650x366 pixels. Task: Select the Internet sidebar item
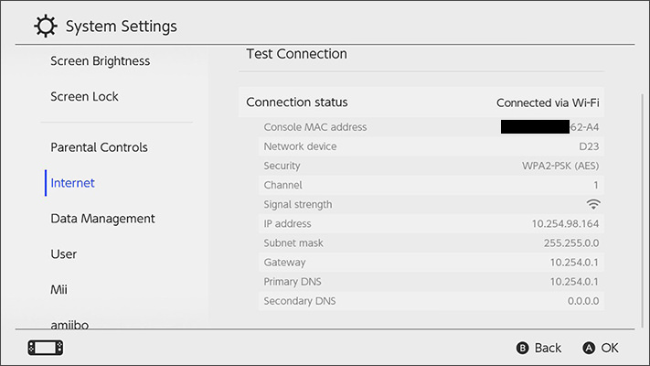coord(73,183)
